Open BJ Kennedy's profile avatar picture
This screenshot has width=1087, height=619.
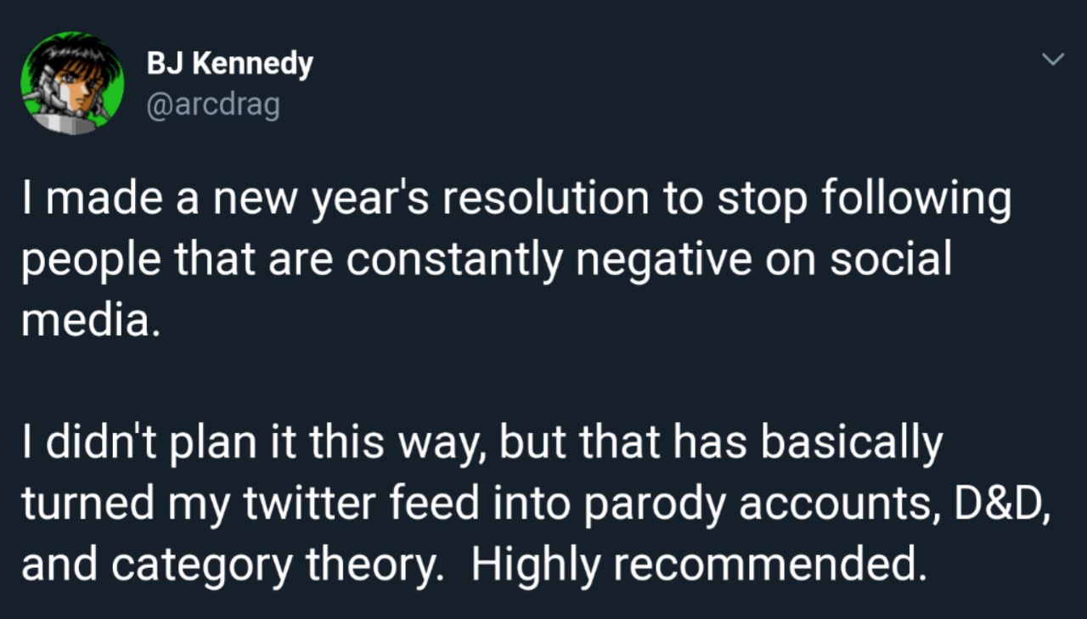[x=72, y=84]
